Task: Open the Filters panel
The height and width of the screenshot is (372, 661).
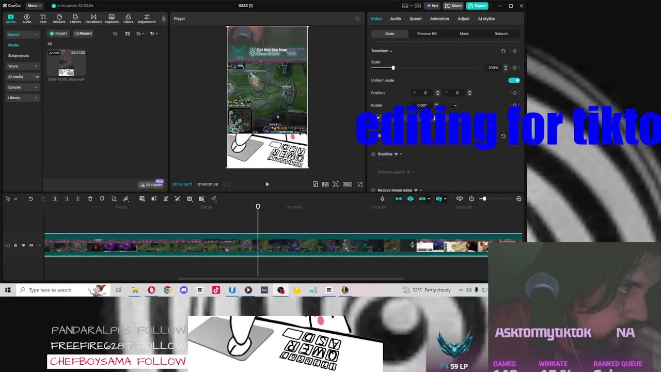Action: click(128, 19)
